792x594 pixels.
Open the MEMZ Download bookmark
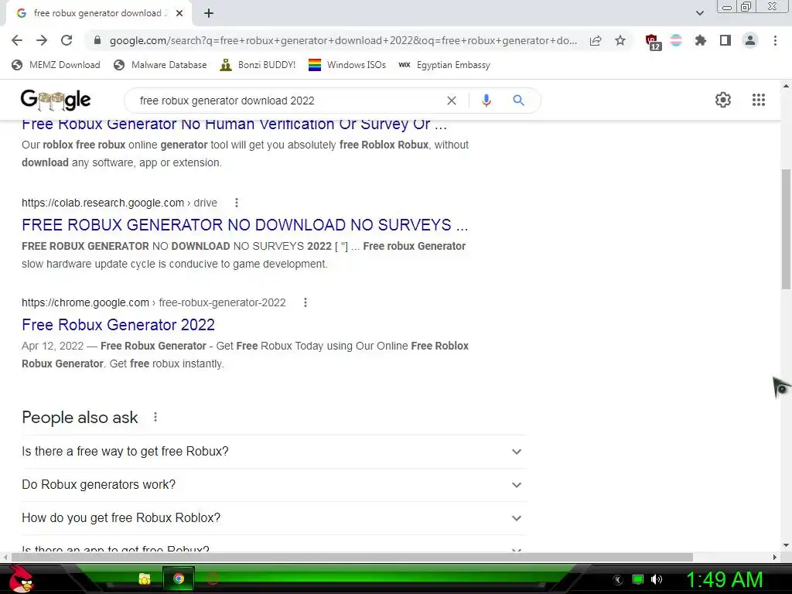[56, 65]
